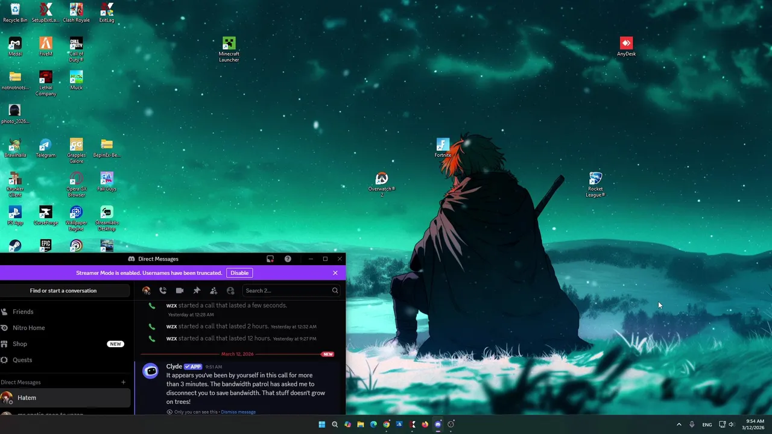
Task: Open Firefox from the taskbar
Action: 425,424
